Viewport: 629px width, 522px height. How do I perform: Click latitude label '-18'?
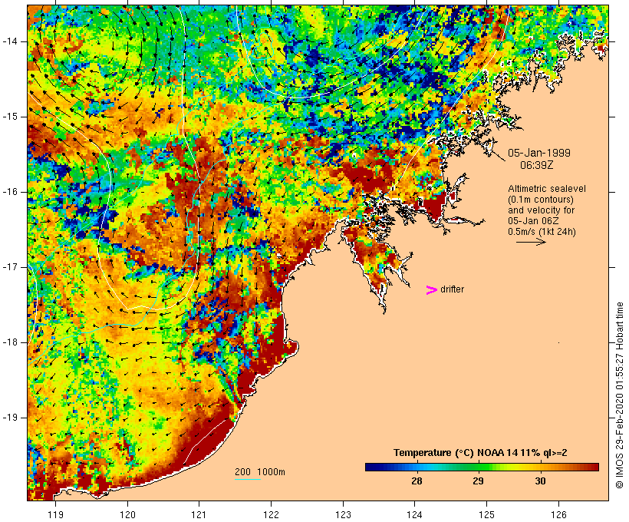10,342
